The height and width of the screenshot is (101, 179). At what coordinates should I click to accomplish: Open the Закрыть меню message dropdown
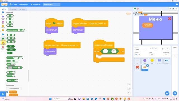[x=105, y=24]
